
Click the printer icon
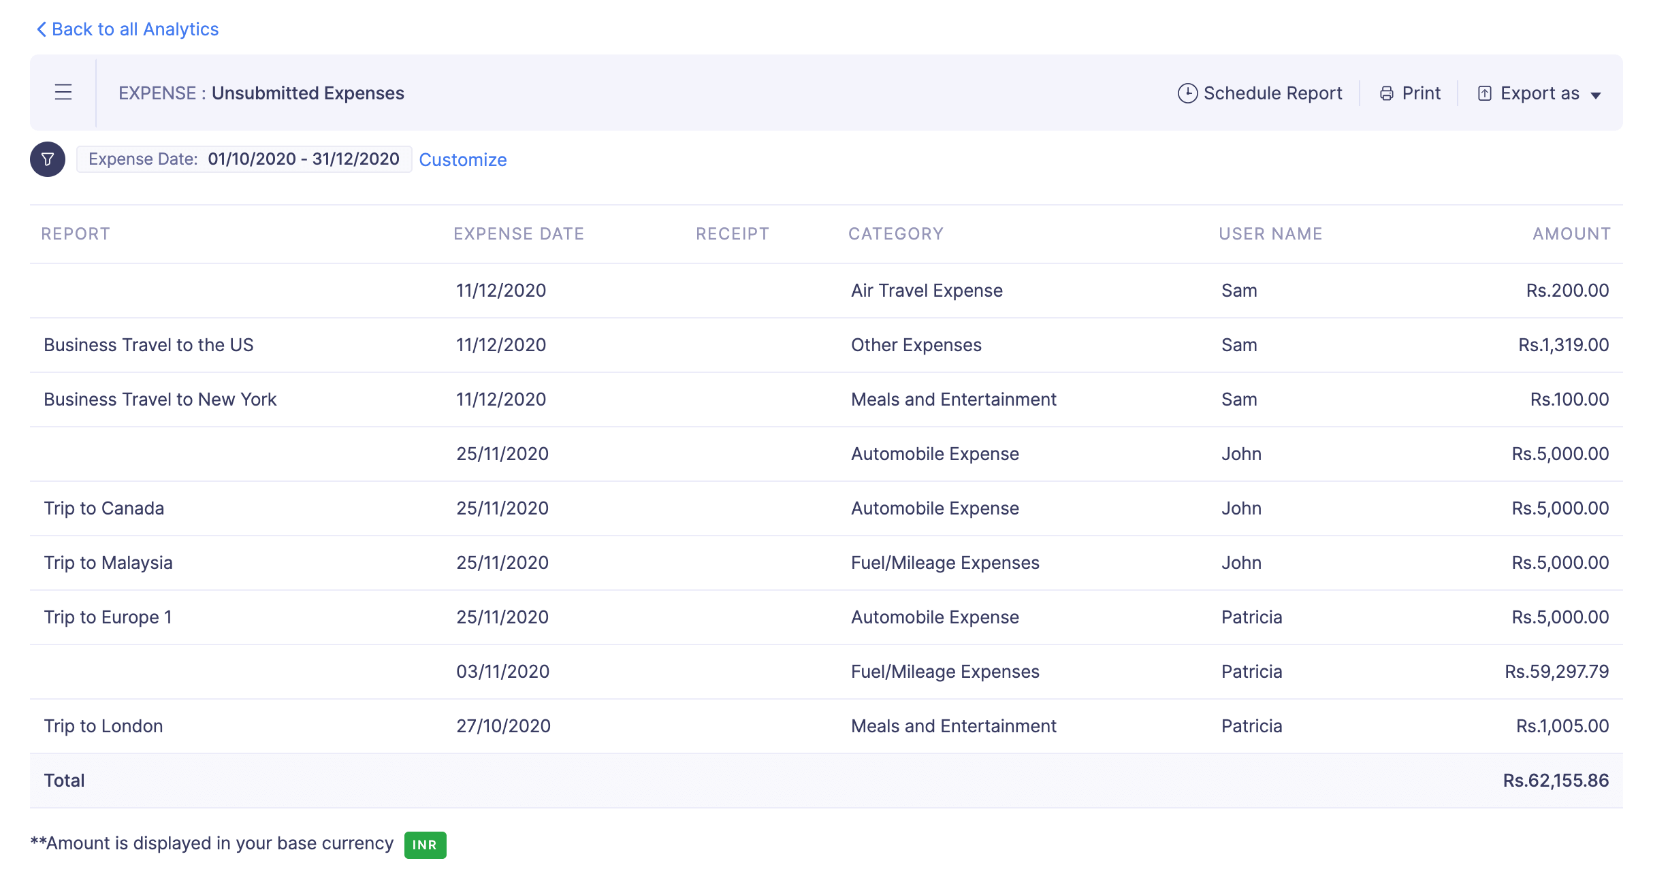[1386, 93]
